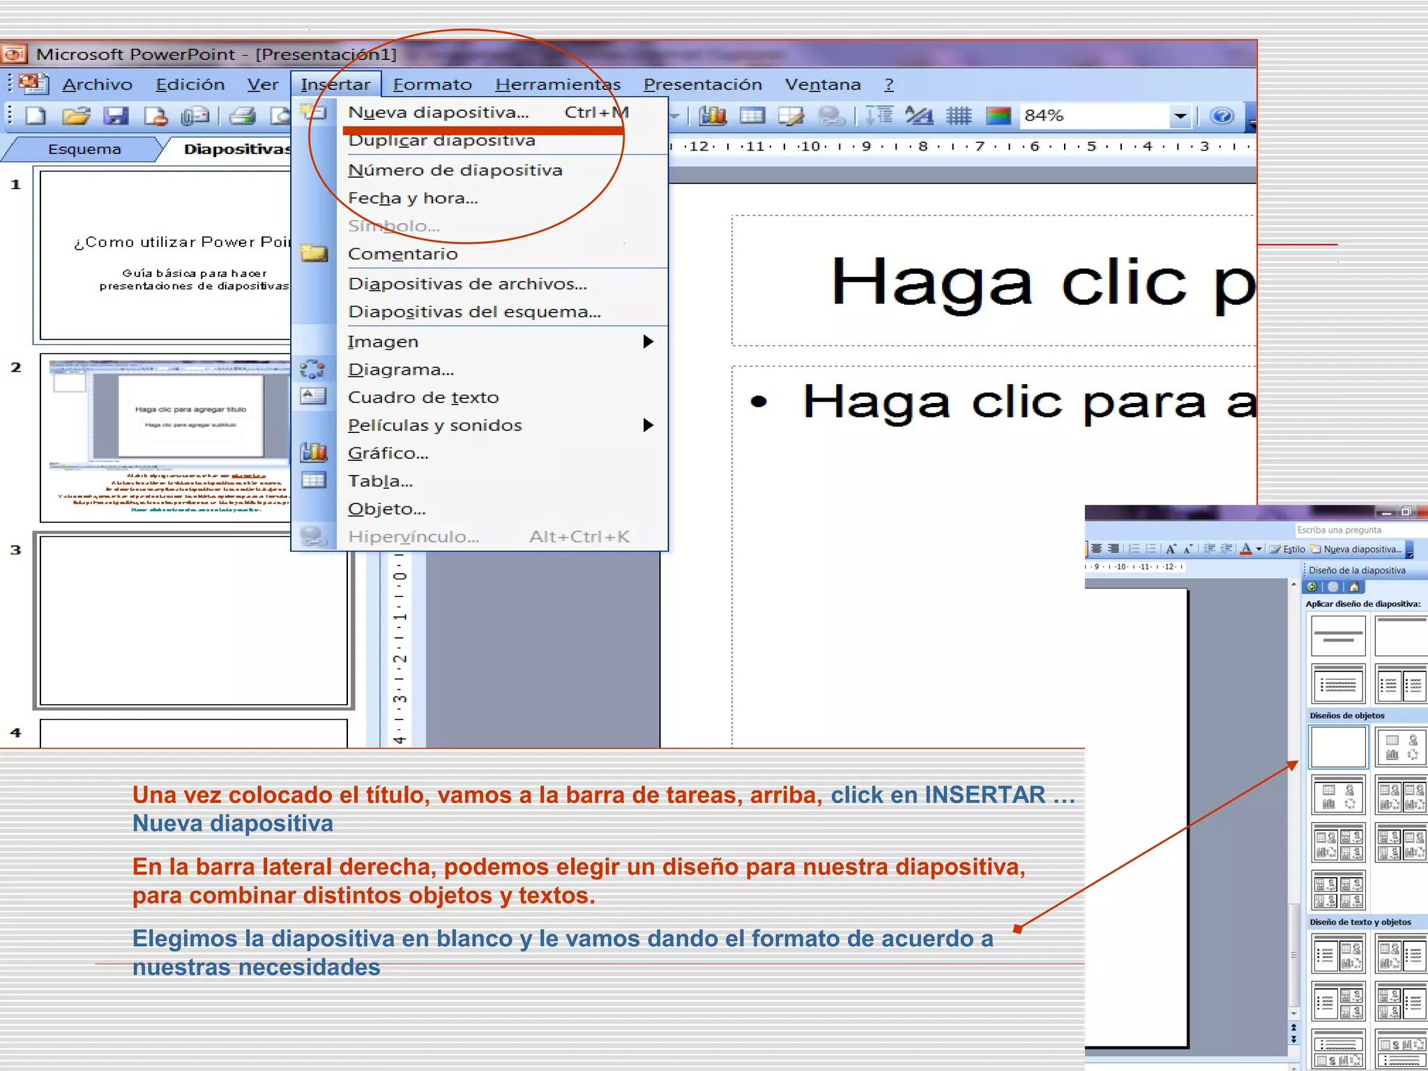Viewport: 1428px width, 1071px height.
Task: Select slide 2 thumbnail in panel
Action: click(166, 438)
